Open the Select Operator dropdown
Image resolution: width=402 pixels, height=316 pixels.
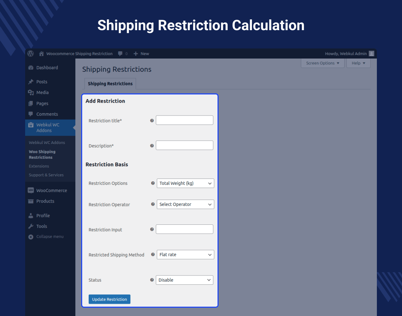pos(185,204)
